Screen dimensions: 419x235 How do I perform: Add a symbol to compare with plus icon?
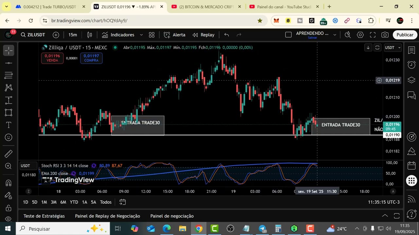coord(56,35)
